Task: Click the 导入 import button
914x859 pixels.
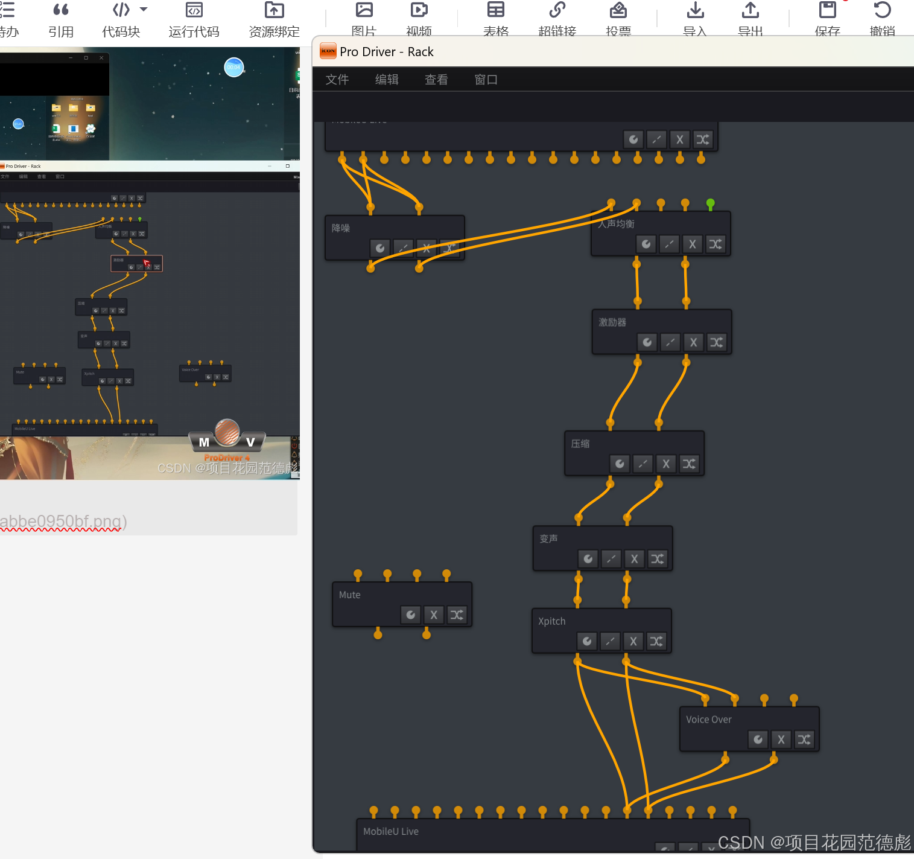Action: 695,18
